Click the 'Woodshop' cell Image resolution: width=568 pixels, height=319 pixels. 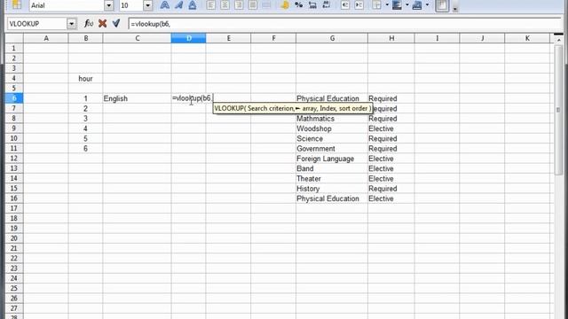point(332,128)
